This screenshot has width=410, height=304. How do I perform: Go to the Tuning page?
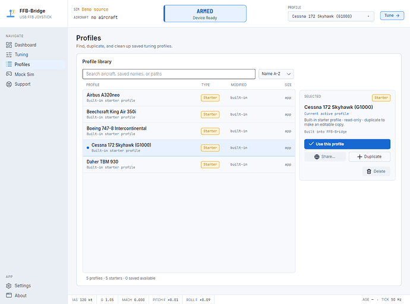(x=34, y=55)
